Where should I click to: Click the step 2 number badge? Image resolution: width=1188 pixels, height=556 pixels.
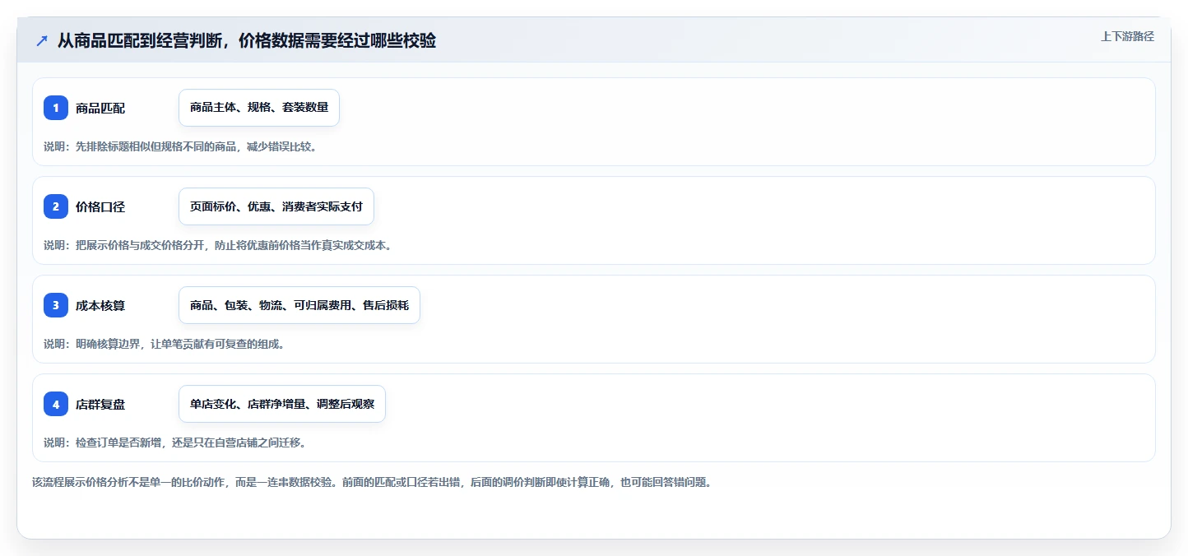(56, 206)
